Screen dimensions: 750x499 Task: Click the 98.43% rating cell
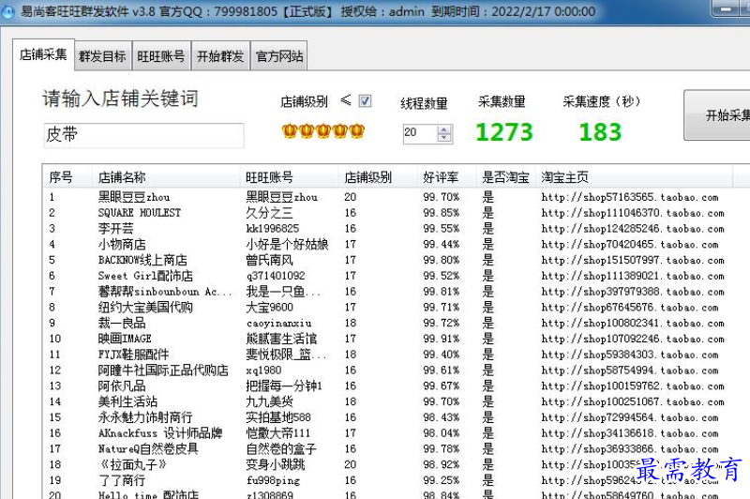point(441,417)
